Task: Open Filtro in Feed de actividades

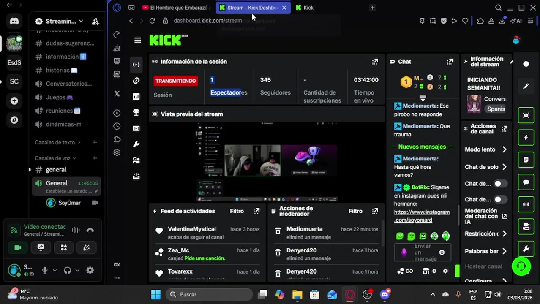Action: click(x=237, y=211)
